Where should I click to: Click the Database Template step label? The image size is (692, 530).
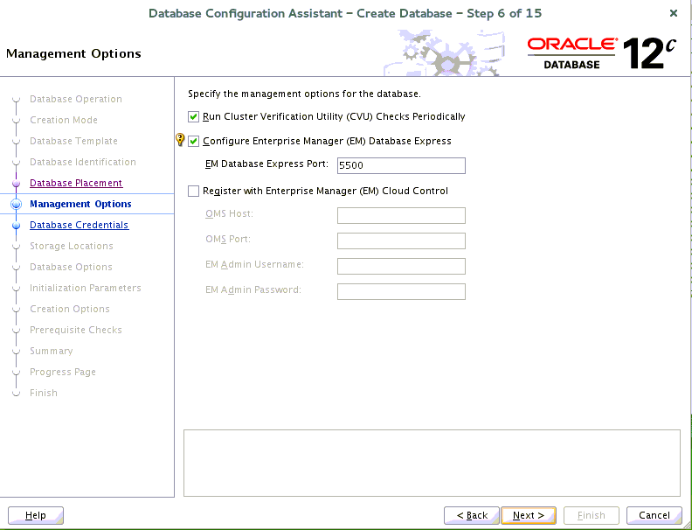[x=73, y=141]
